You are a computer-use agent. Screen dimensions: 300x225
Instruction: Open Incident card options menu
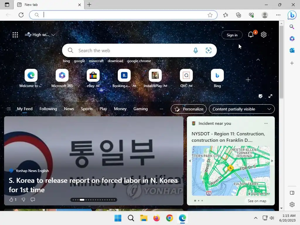click(266, 123)
